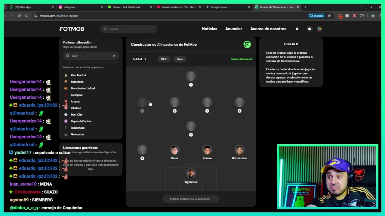
Task: Click the Man City crest icon
Action: (x=66, y=115)
